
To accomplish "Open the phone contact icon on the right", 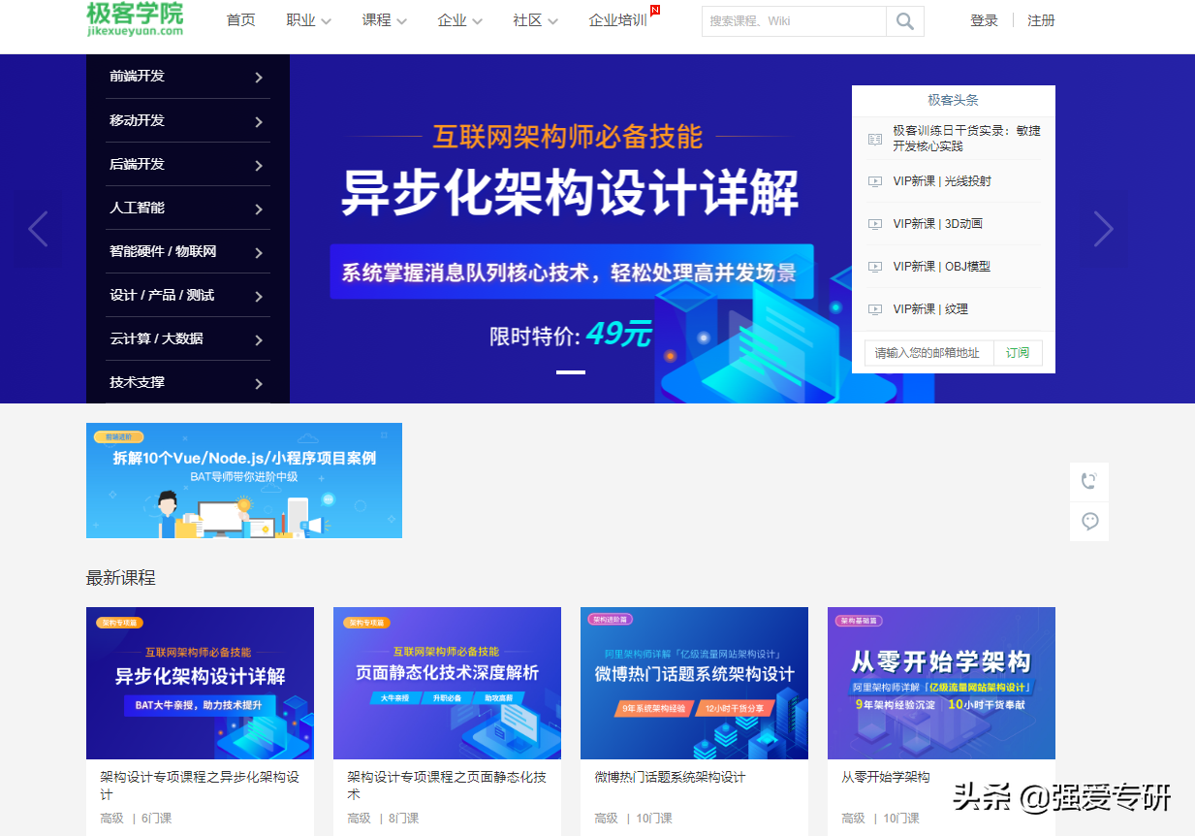I will tap(1088, 481).
